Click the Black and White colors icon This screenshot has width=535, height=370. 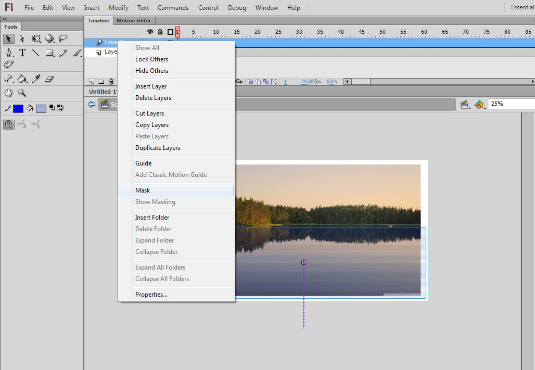tap(52, 108)
